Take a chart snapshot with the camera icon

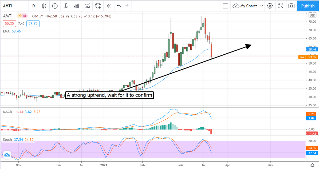point(291,6)
